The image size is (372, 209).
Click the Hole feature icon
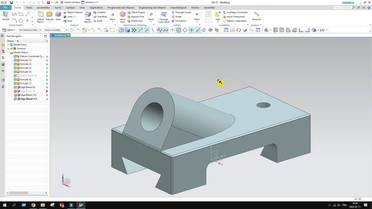[x=58, y=15]
